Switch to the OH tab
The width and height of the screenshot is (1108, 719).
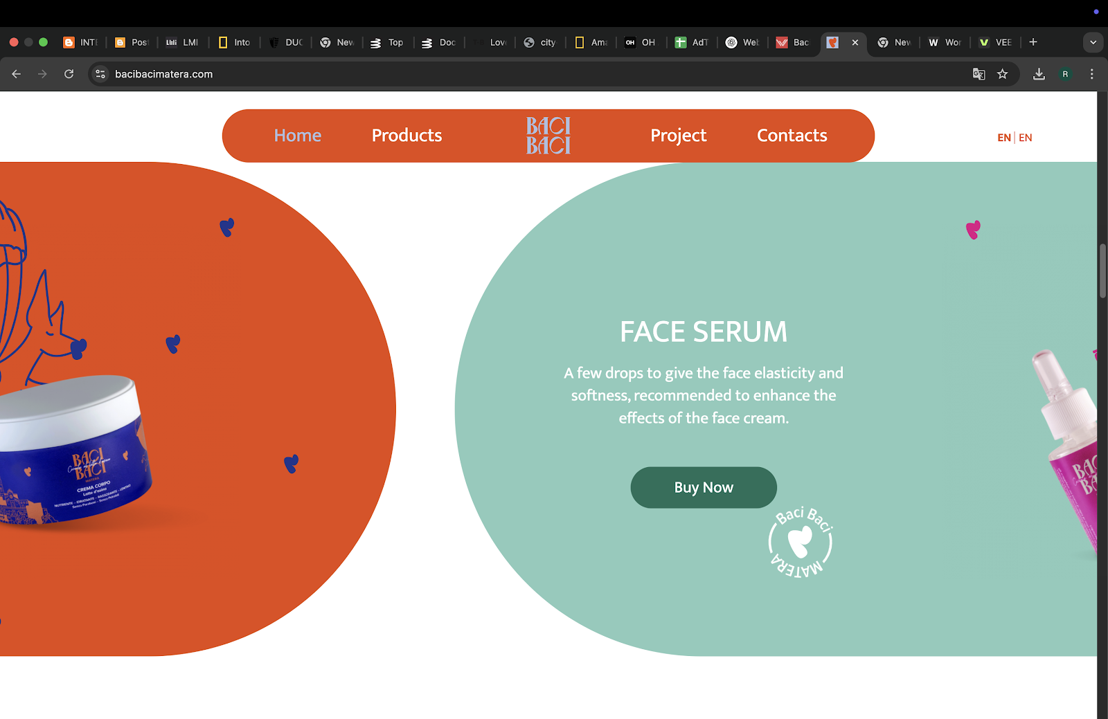[x=642, y=42]
